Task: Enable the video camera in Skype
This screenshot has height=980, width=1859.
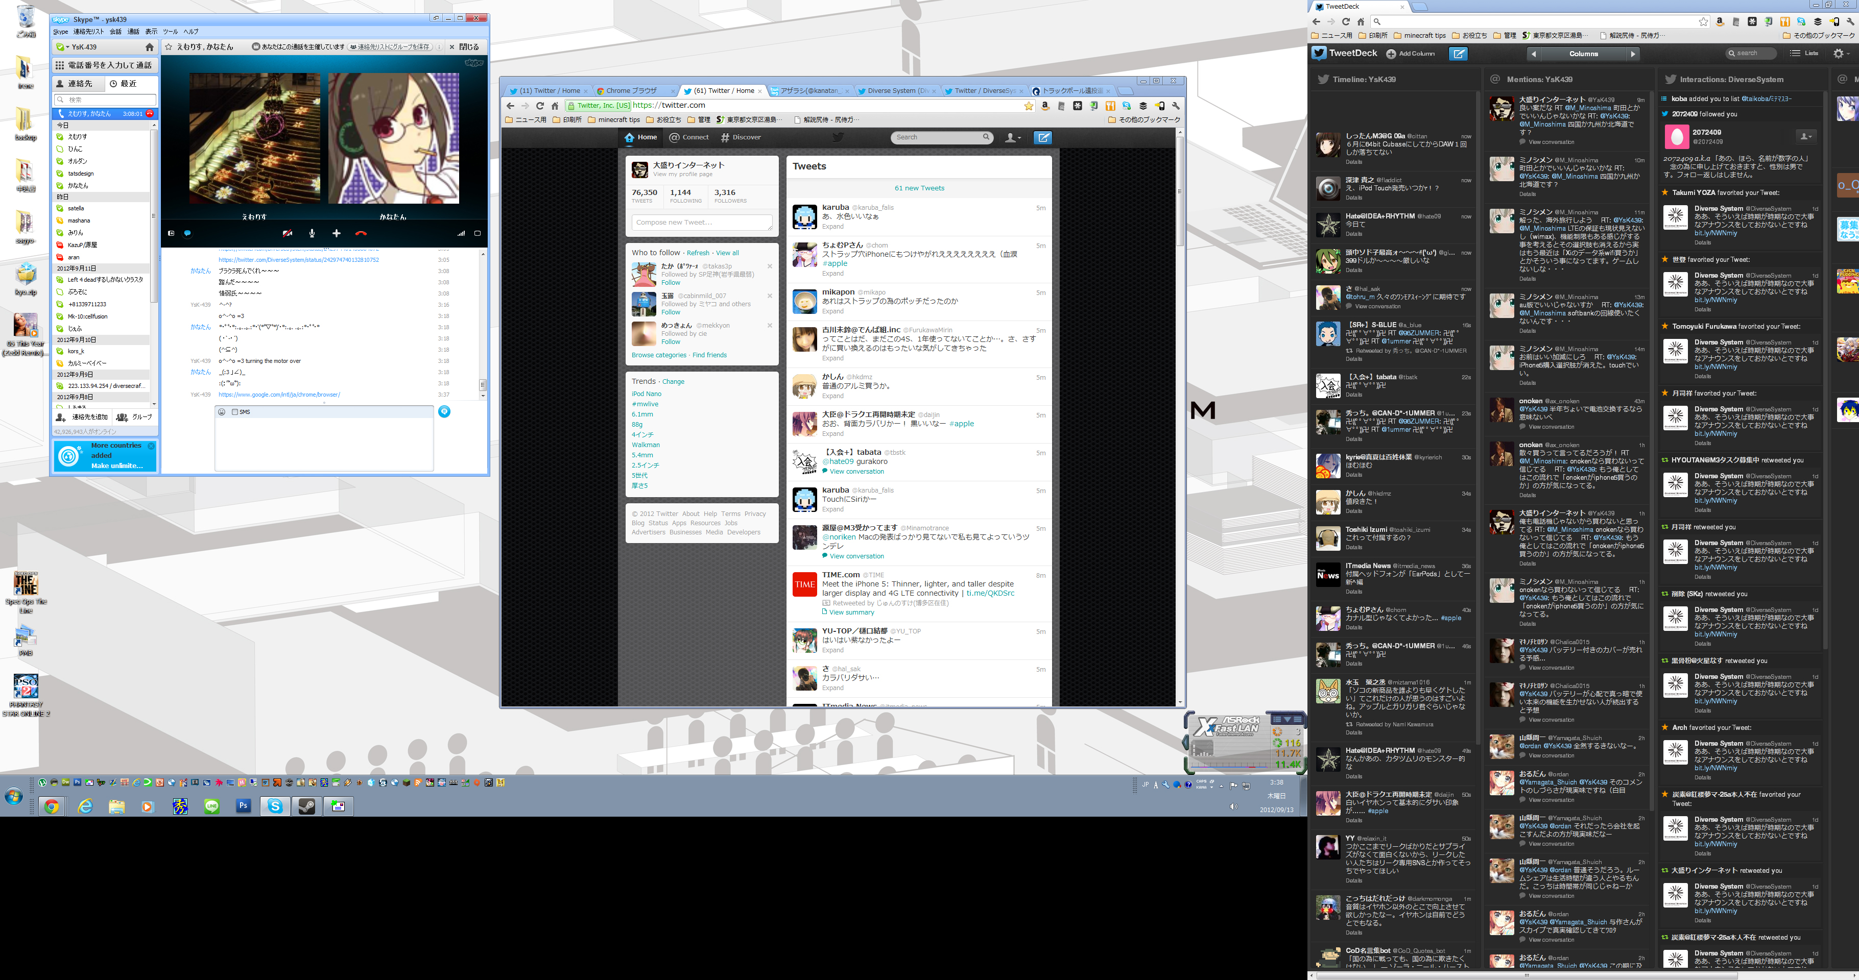Action: coord(288,233)
